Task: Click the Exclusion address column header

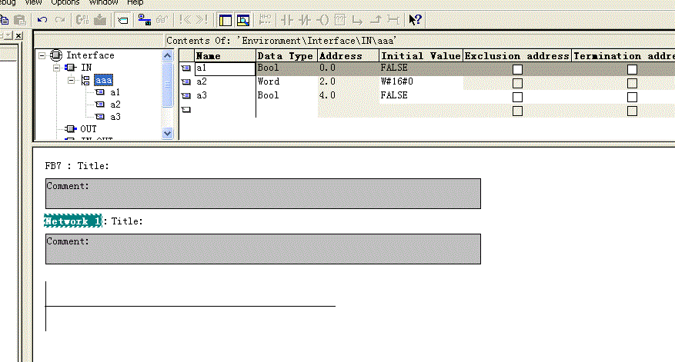Action: coord(517,56)
